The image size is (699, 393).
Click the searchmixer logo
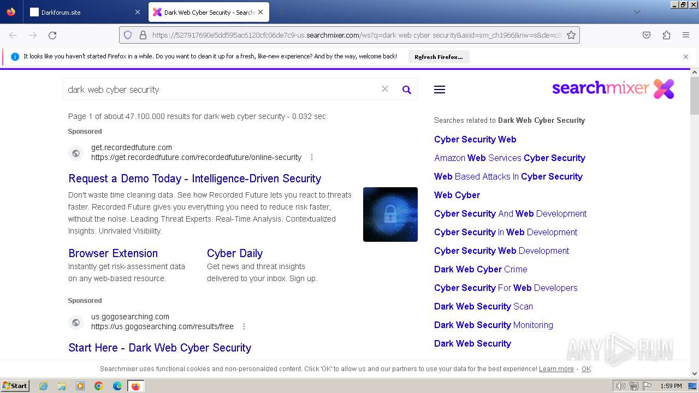613,88
